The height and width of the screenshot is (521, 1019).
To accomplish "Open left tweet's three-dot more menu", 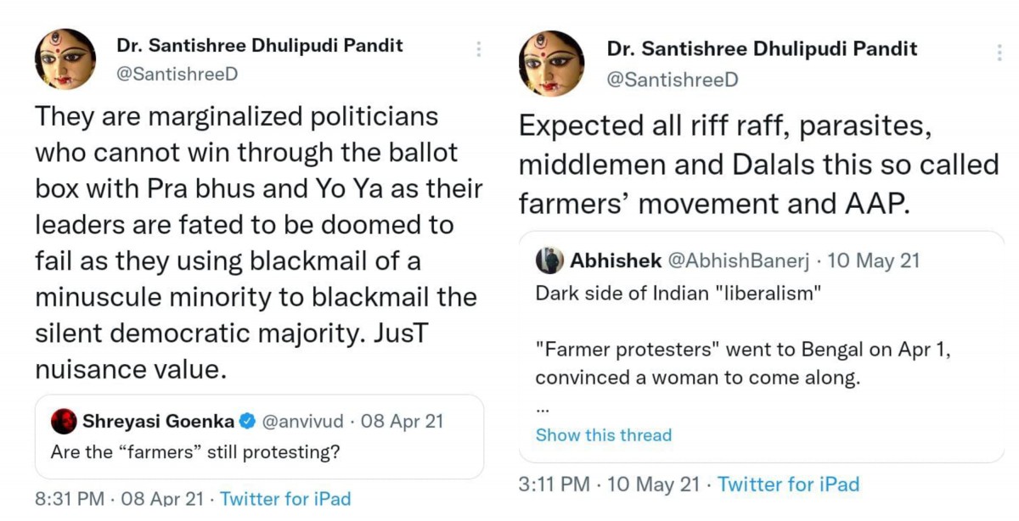I will [479, 49].
